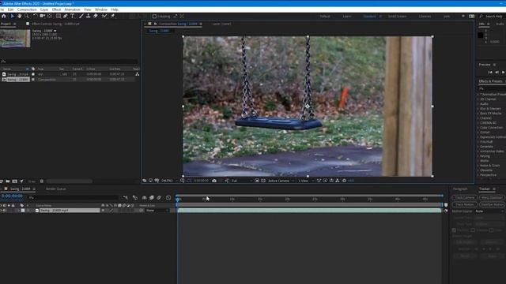Screen dimensions: 506x284
Task: Select the Rectangle shape tool
Action: click(x=59, y=16)
